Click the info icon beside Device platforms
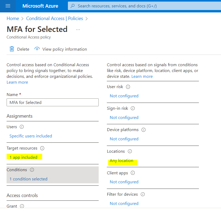Screen dimensions: 221x211 143,130
